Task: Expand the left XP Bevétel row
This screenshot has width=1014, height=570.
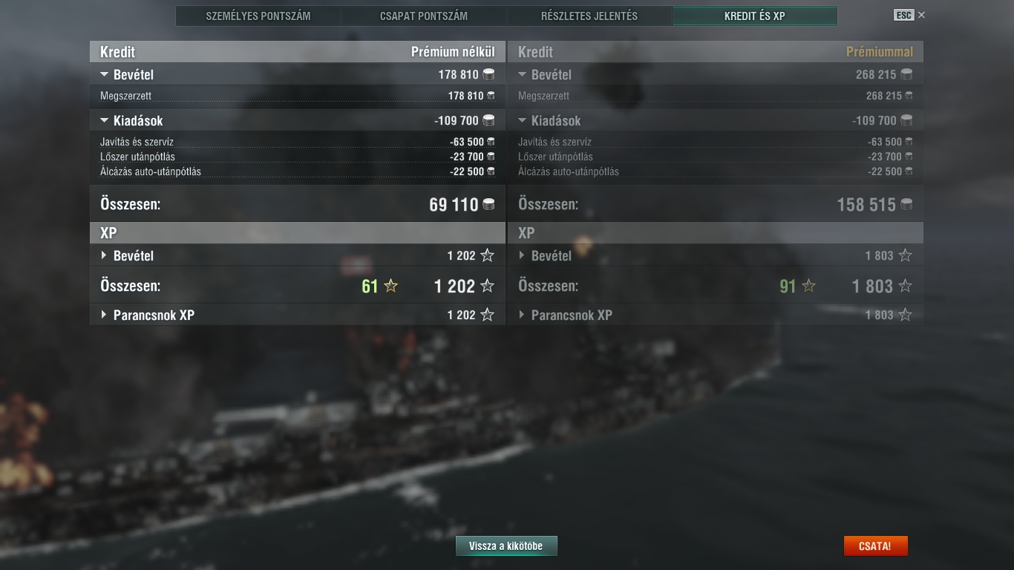Action: click(x=104, y=255)
